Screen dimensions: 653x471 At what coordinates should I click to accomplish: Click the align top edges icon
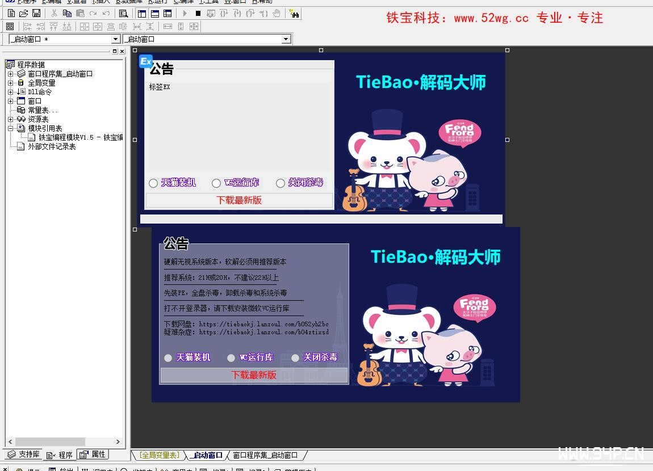[x=53, y=27]
